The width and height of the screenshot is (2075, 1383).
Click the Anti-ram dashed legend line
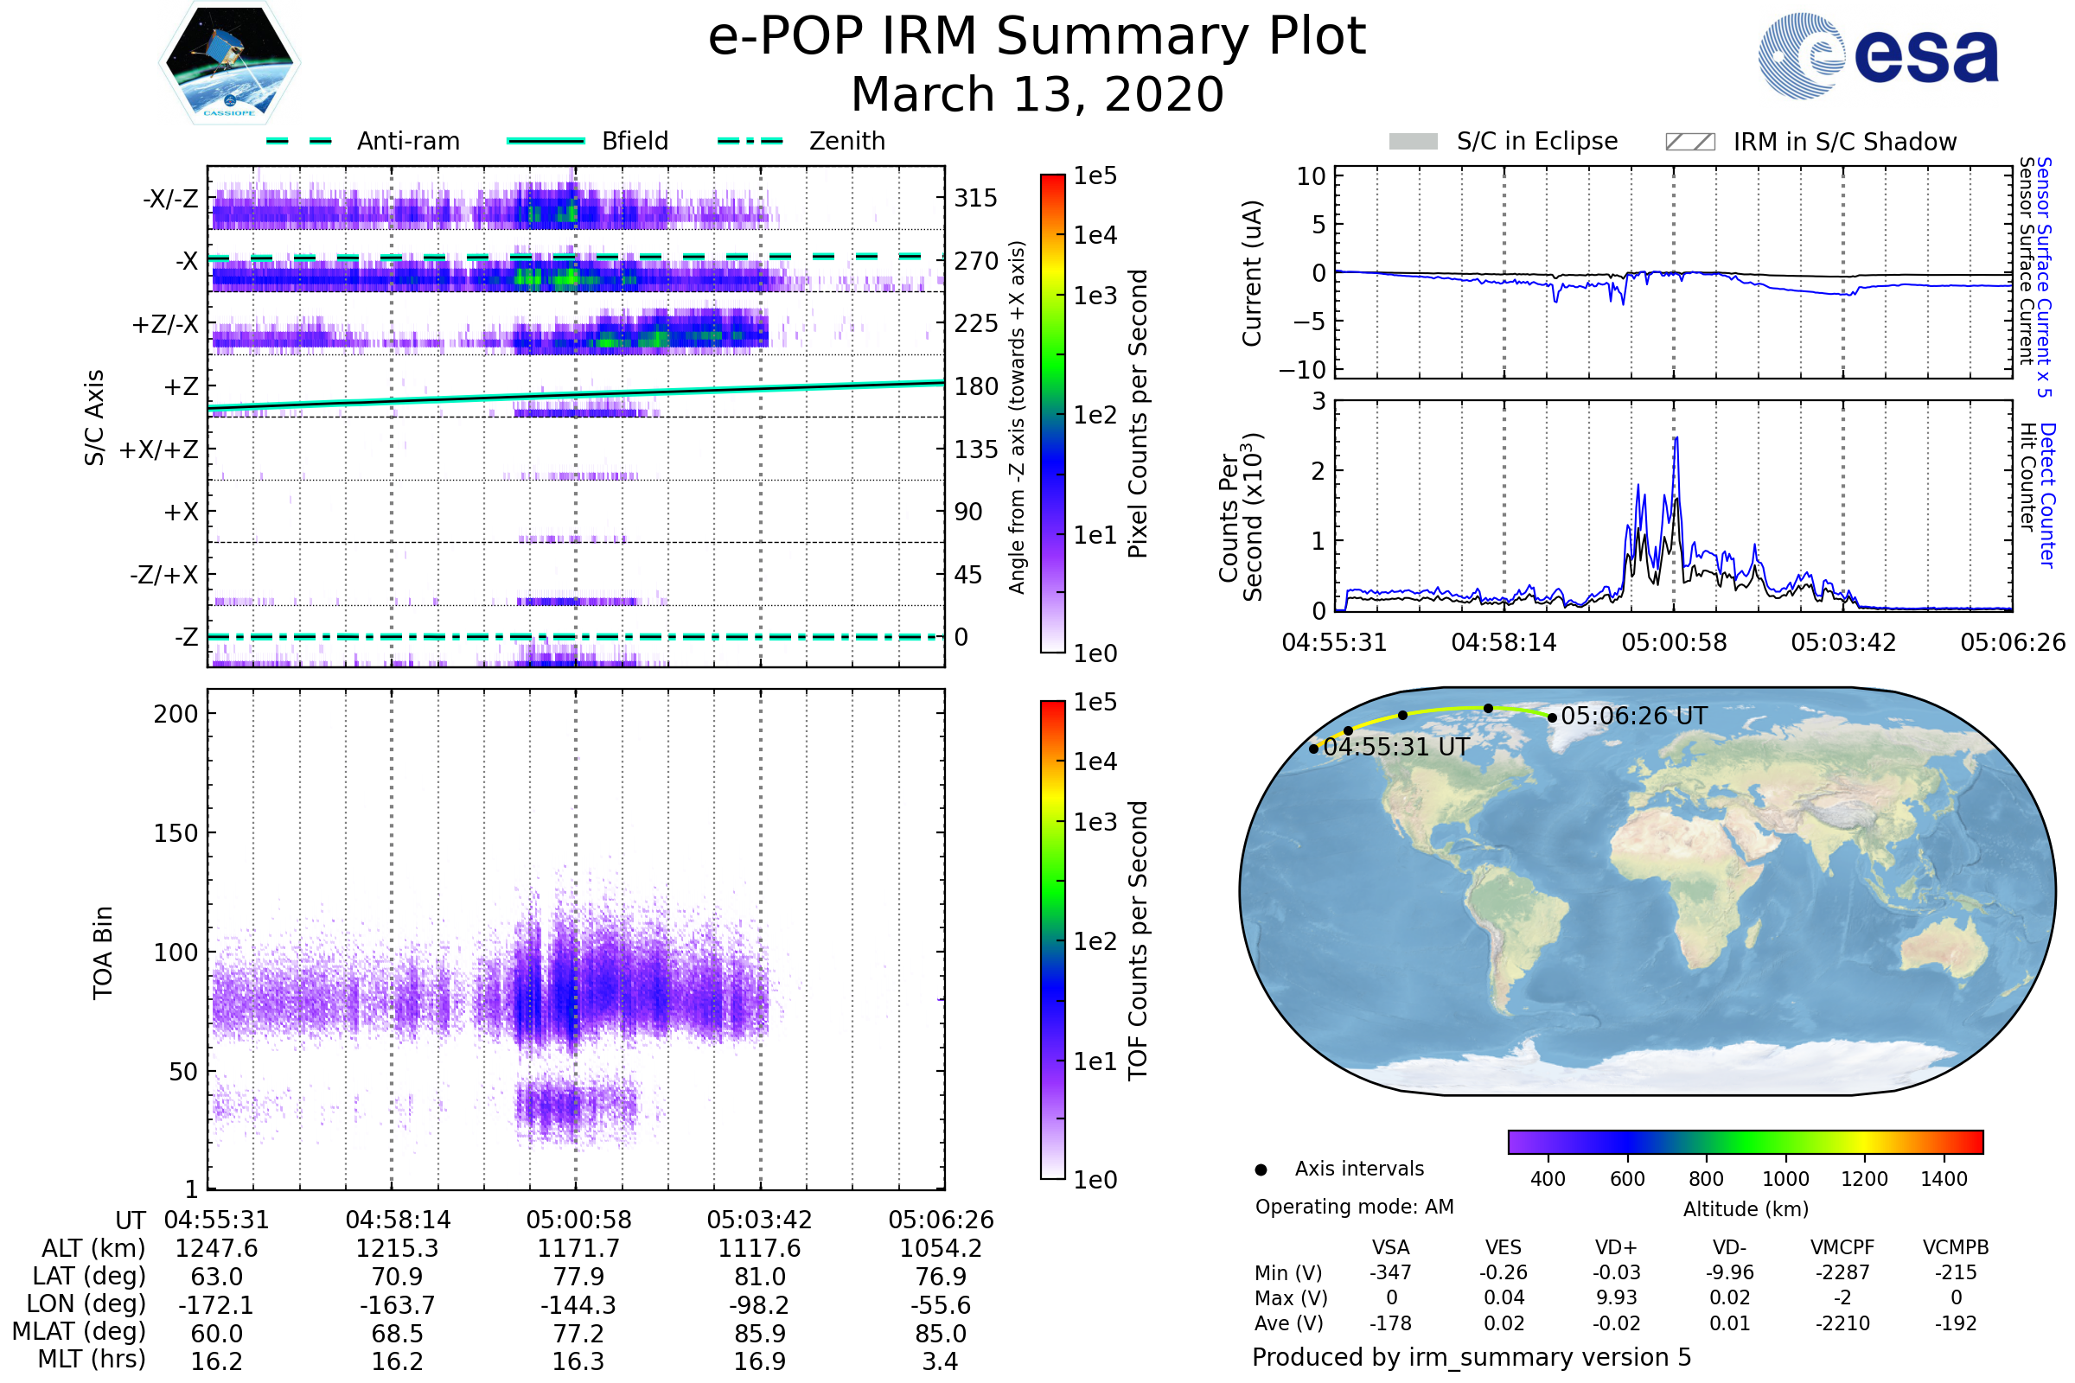click(299, 141)
